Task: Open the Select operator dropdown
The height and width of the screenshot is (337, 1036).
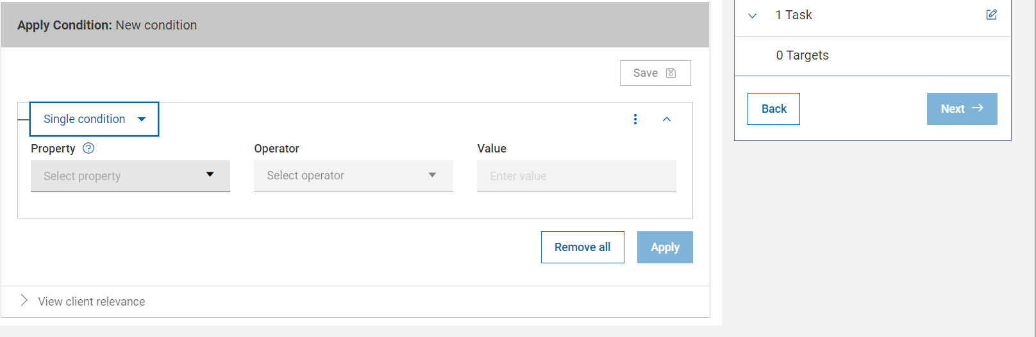Action: click(x=353, y=176)
